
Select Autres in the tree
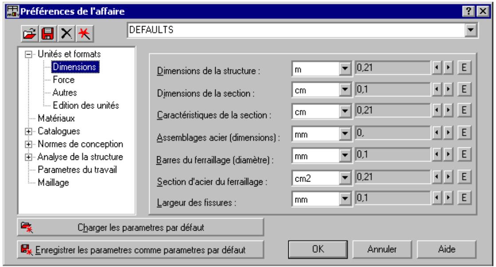64,93
